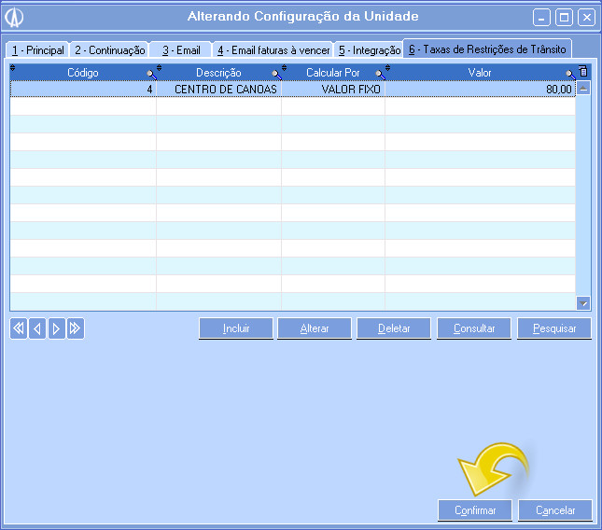Click the Consultar button

(x=474, y=328)
